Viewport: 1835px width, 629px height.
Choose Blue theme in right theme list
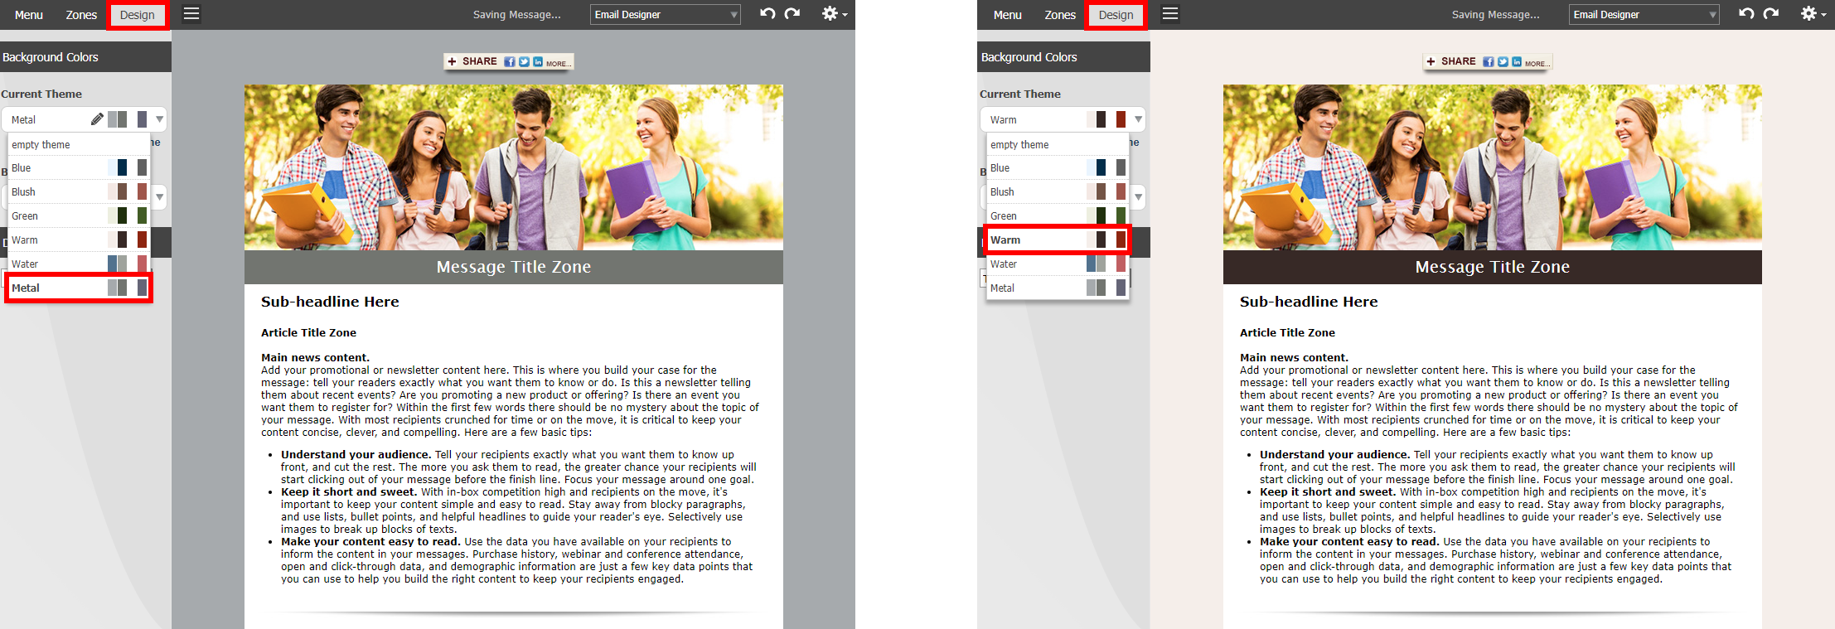tap(1058, 167)
